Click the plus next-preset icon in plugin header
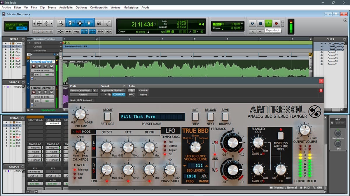This screenshot has height=196, width=350. pyautogui.click(x=106, y=95)
